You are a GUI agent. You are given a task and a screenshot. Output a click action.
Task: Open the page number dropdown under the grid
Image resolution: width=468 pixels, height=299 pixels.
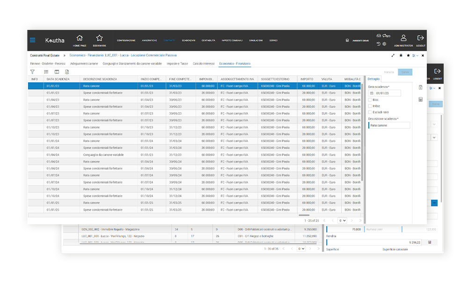tap(343, 220)
